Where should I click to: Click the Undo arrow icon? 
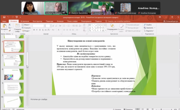click(8, 17)
